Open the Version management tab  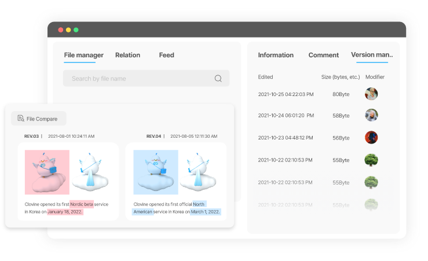372,55
